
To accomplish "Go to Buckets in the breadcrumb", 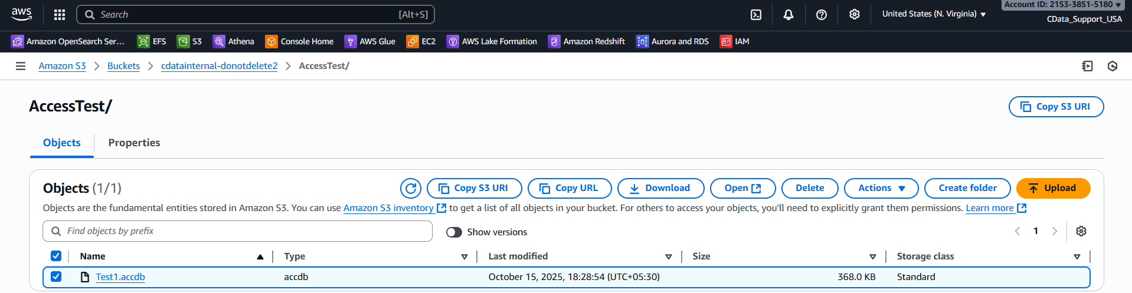I will 123,66.
